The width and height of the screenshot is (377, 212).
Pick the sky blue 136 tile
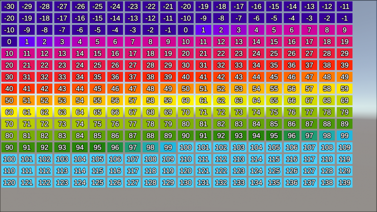pyautogui.click(x=292, y=182)
